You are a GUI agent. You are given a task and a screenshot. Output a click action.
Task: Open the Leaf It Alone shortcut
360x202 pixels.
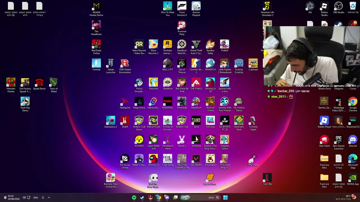click(x=210, y=180)
